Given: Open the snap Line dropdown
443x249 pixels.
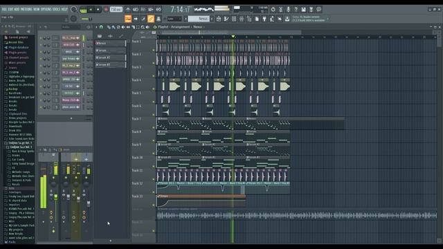Looking at the screenshot, I should coord(174,19).
